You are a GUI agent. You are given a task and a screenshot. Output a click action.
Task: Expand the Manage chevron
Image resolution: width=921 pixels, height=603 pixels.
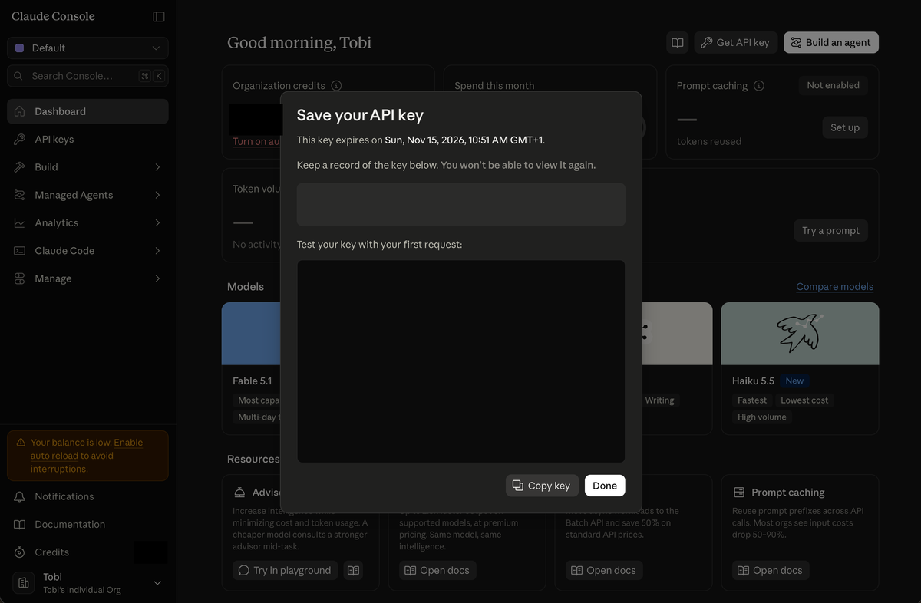click(157, 278)
